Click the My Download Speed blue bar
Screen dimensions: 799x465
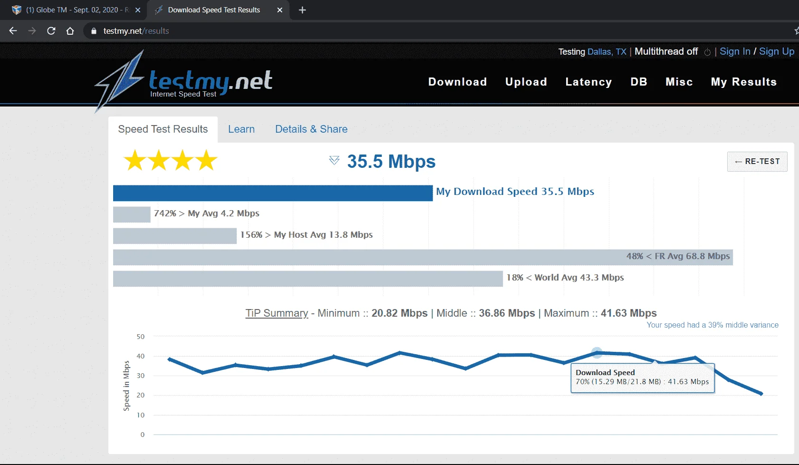273,193
